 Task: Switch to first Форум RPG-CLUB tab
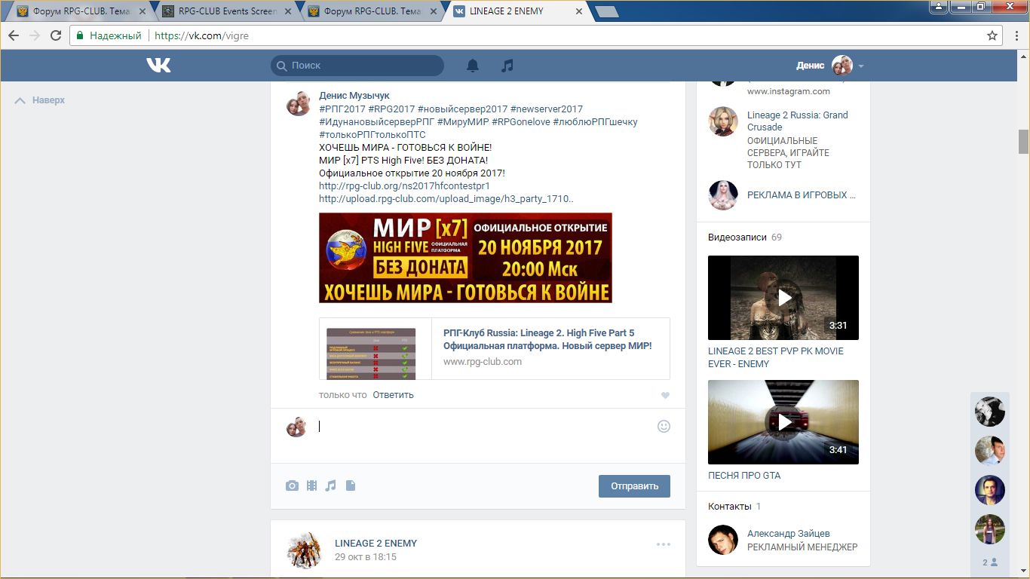click(x=81, y=11)
